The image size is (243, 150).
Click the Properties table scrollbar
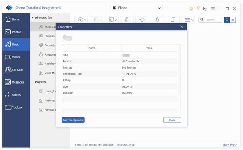point(179,70)
